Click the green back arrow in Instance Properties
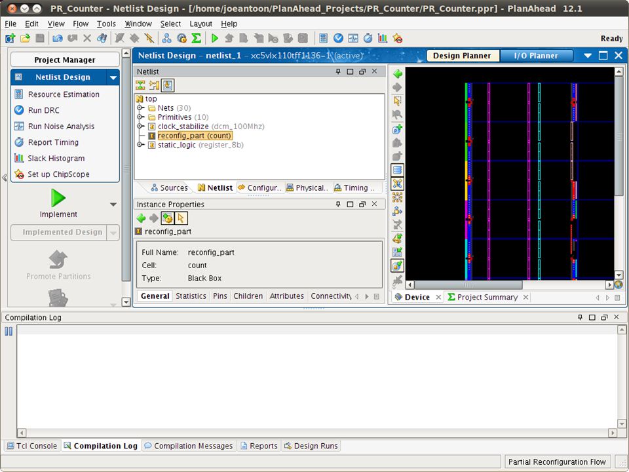Screen dimensions: 629x472 click(141, 218)
